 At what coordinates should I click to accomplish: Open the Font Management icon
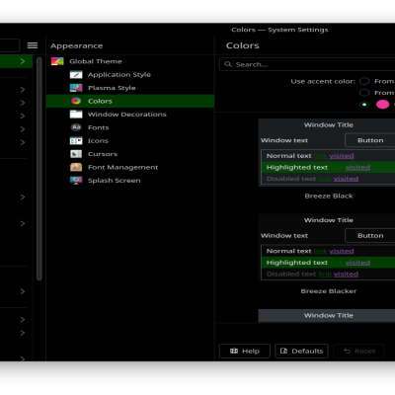pos(76,167)
